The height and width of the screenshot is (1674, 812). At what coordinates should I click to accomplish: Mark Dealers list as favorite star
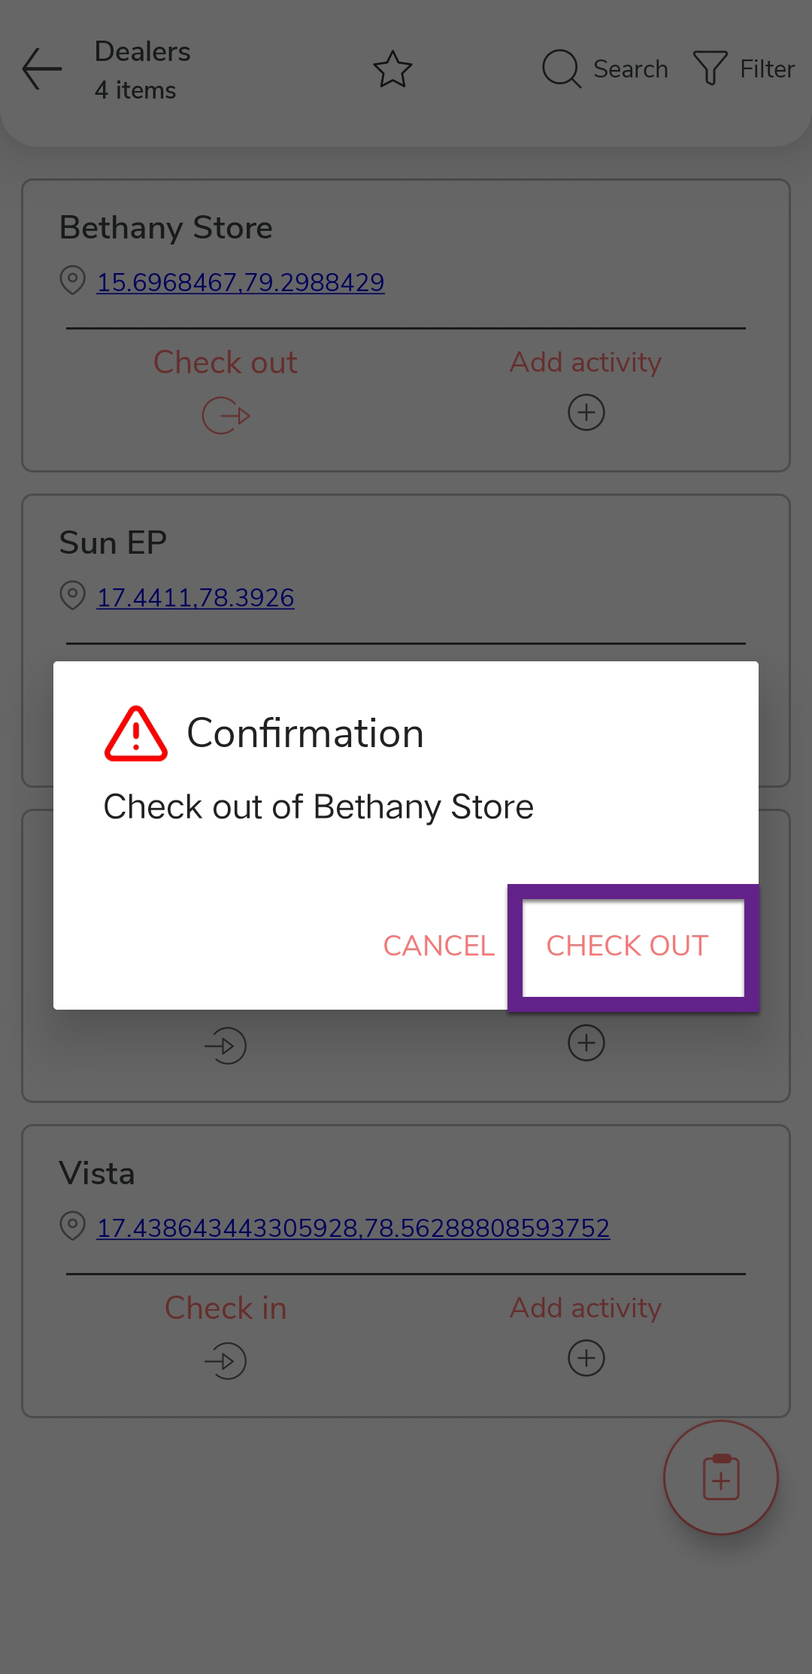tap(392, 69)
